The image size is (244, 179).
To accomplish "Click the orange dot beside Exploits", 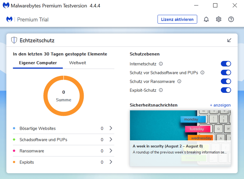I will coord(14,162).
